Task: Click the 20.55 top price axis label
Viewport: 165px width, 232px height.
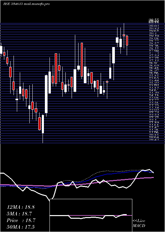Action: [x=153, y=20]
